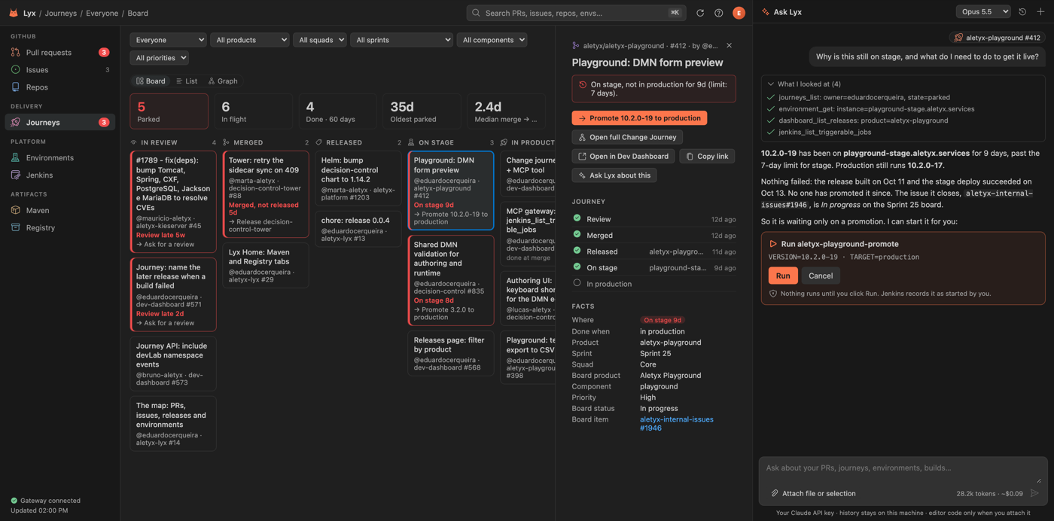1054x521 pixels.
Task: Click the refresh icon in top bar
Action: [x=700, y=13]
